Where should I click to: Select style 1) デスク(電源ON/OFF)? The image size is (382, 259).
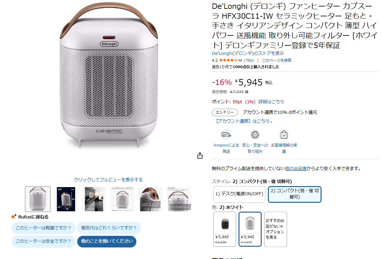click(x=239, y=194)
